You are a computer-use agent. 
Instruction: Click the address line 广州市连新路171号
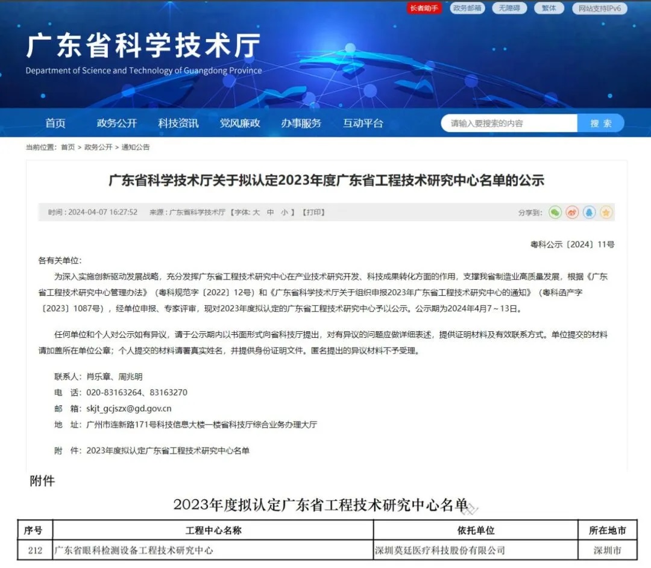(201, 425)
